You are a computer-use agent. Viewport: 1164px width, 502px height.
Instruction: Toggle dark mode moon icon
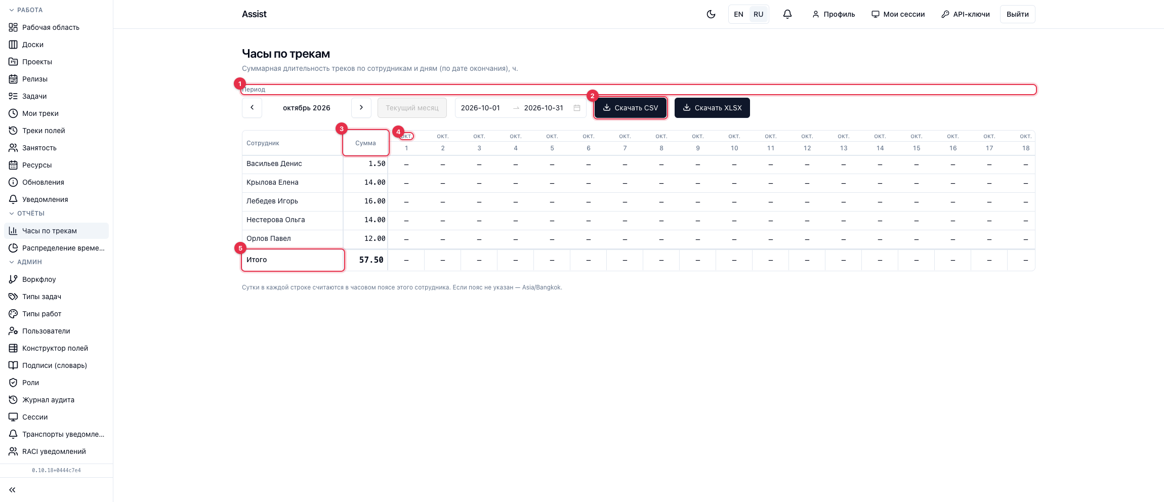(711, 14)
